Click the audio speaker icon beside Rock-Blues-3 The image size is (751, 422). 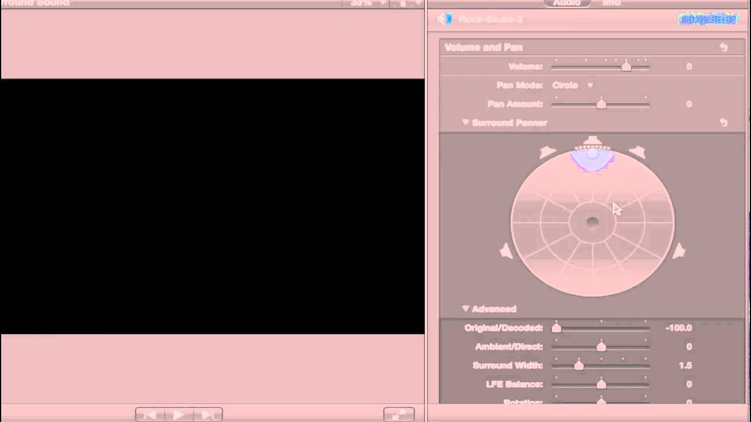click(x=444, y=19)
